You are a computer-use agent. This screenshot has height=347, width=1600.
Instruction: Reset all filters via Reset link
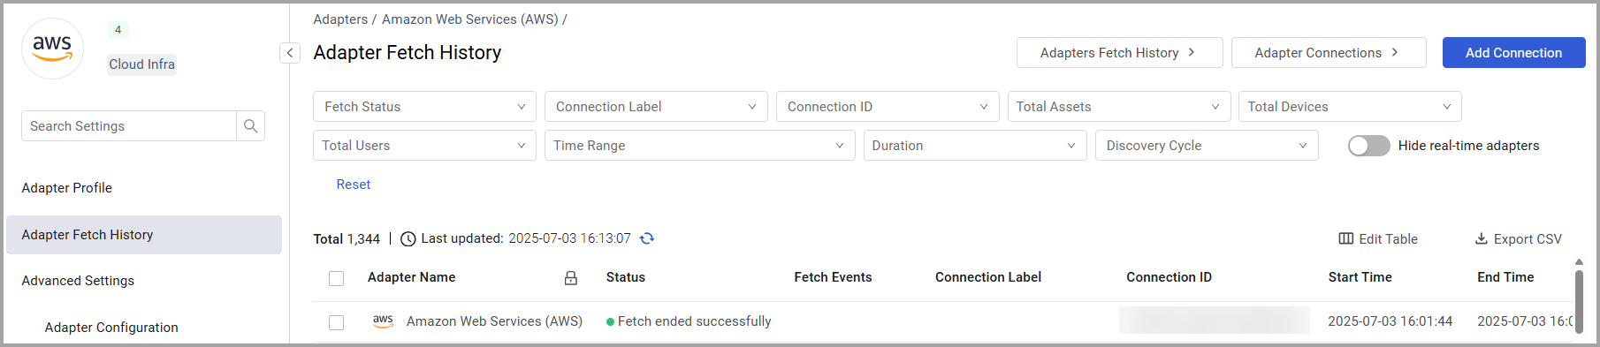coord(354,185)
